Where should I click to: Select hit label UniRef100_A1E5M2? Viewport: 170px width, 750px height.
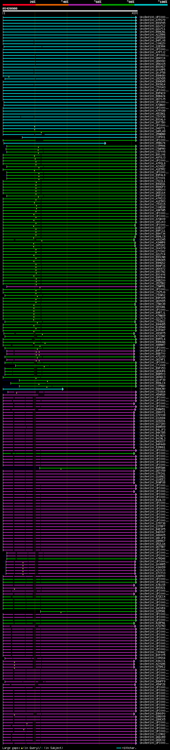pos(152,169)
